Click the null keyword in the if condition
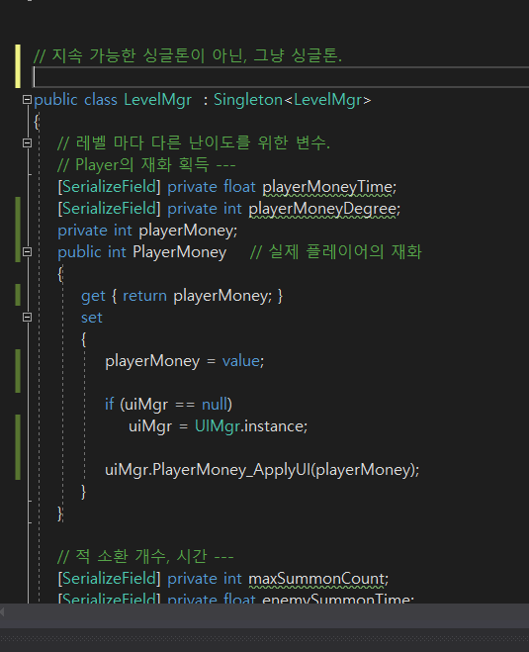 [x=215, y=405]
